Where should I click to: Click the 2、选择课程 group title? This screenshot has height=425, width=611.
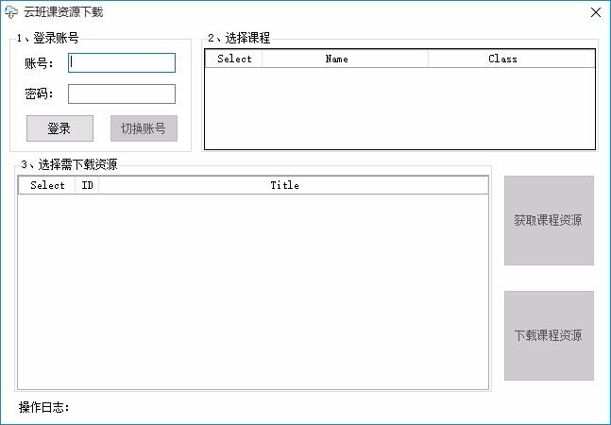tap(239, 38)
